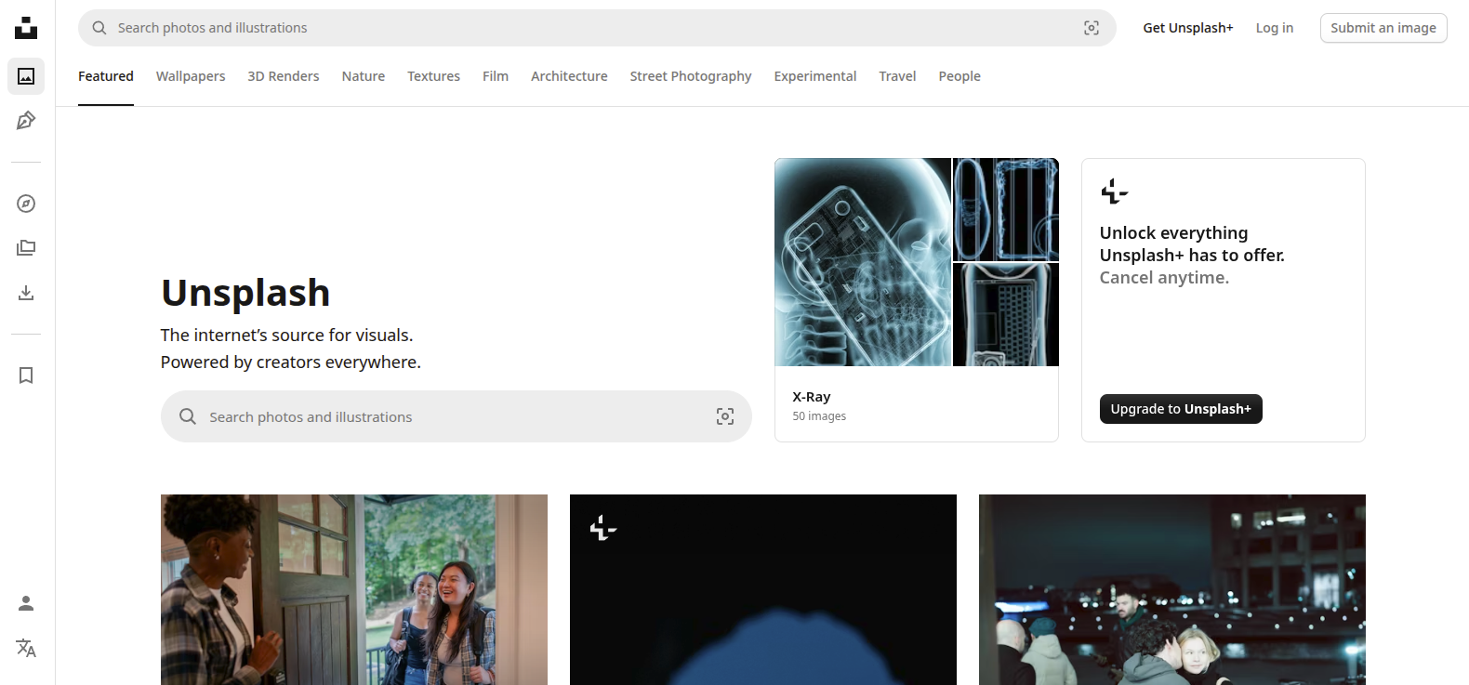This screenshot has width=1469, height=685.
Task: Open the Explore compass icon
Action: click(26, 204)
